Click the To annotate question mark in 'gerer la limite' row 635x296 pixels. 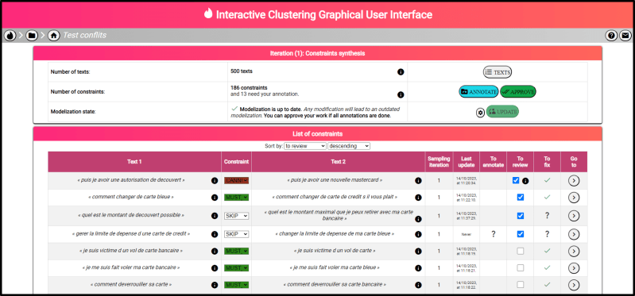click(x=494, y=234)
